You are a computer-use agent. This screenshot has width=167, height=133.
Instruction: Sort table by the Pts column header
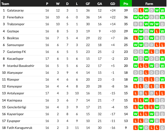click(126, 4)
